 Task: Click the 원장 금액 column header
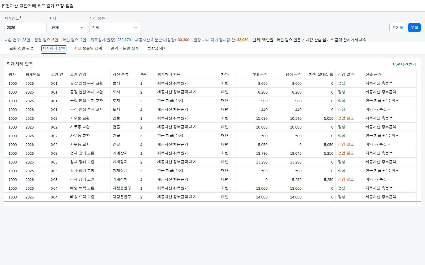click(x=287, y=74)
